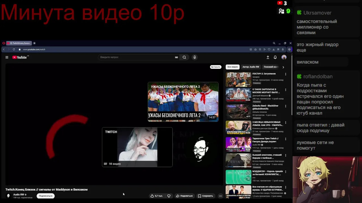362x203 pixels.
Task: Open the TWITCH playlist card with 98 видео
Action: point(137,147)
